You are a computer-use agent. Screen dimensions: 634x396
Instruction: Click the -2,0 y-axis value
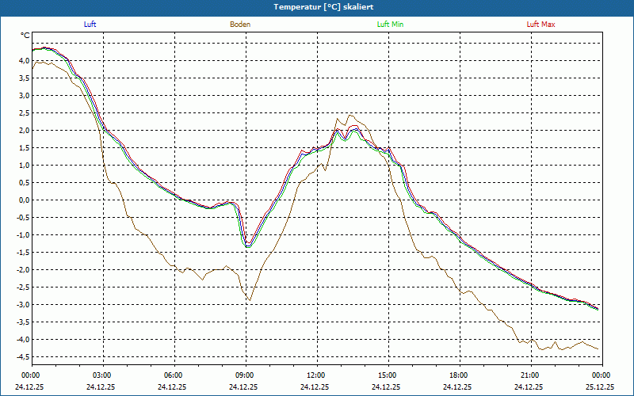click(22, 269)
